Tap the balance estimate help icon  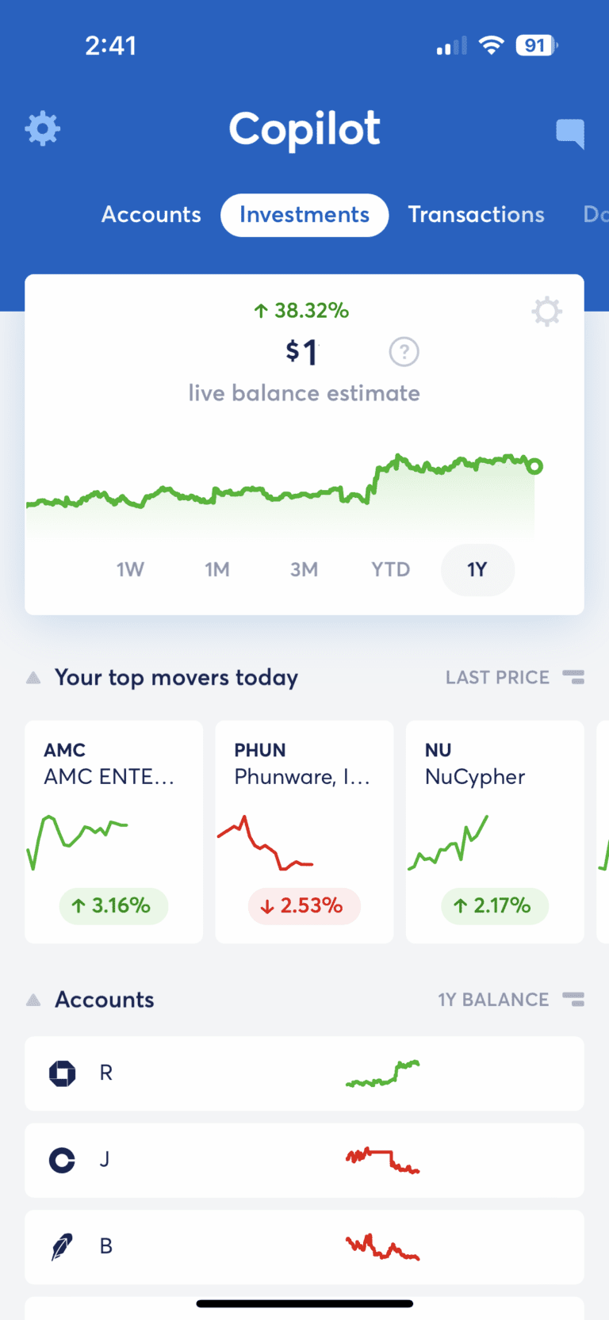pyautogui.click(x=404, y=351)
